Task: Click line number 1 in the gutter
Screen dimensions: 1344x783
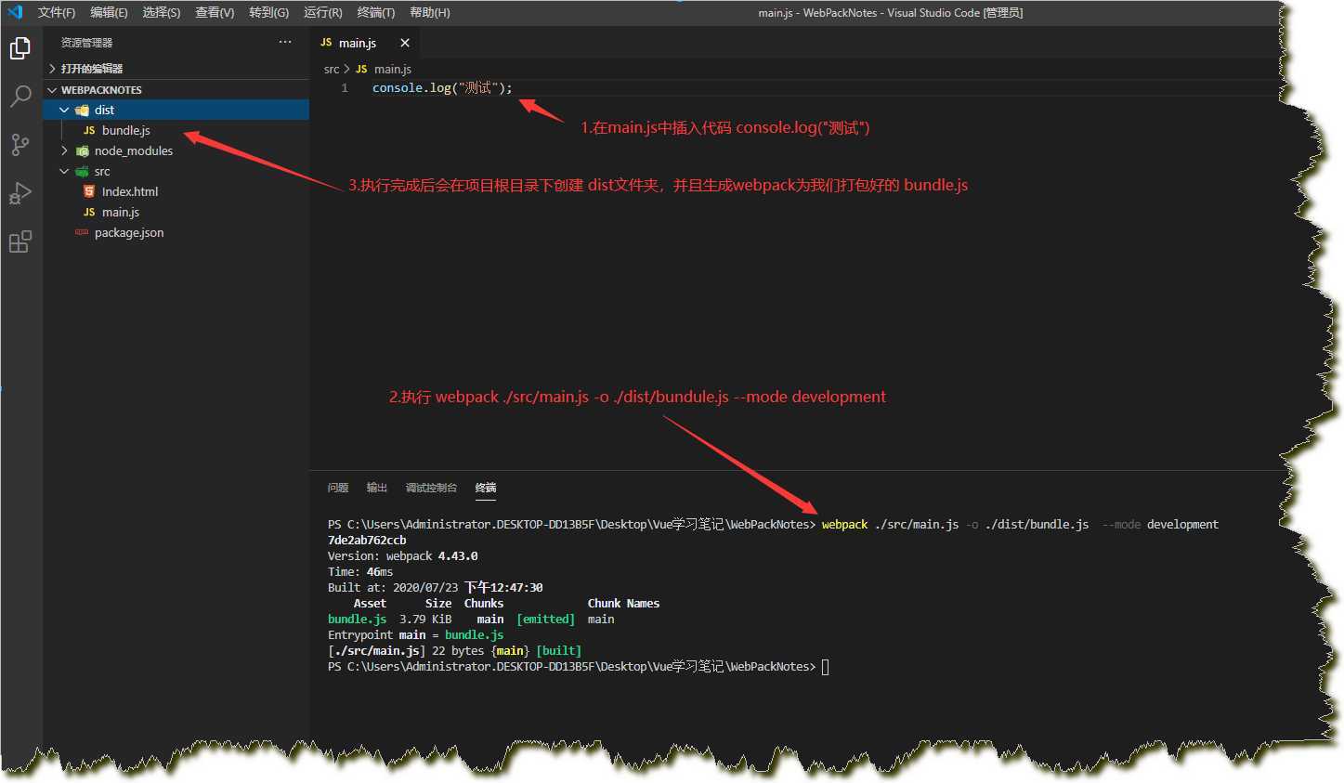Action: pyautogui.click(x=345, y=88)
